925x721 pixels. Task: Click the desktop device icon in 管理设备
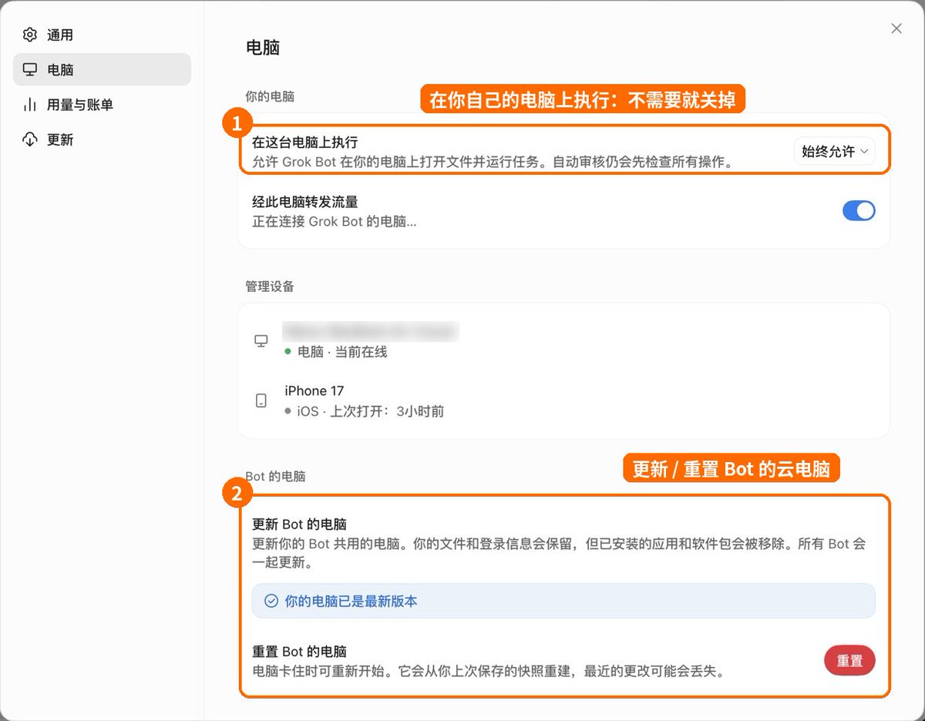click(261, 341)
